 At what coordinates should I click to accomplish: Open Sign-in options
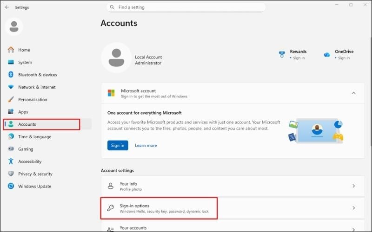click(x=233, y=208)
